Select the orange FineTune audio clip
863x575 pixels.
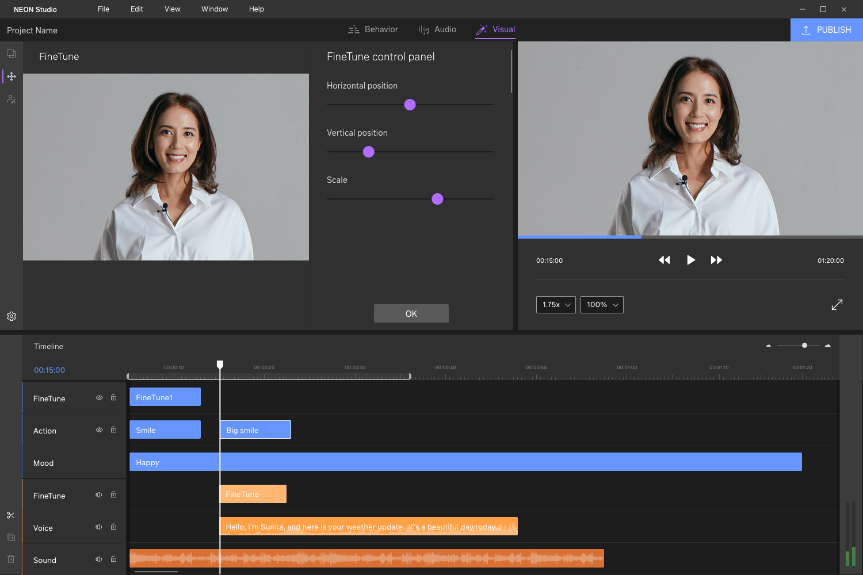point(253,494)
